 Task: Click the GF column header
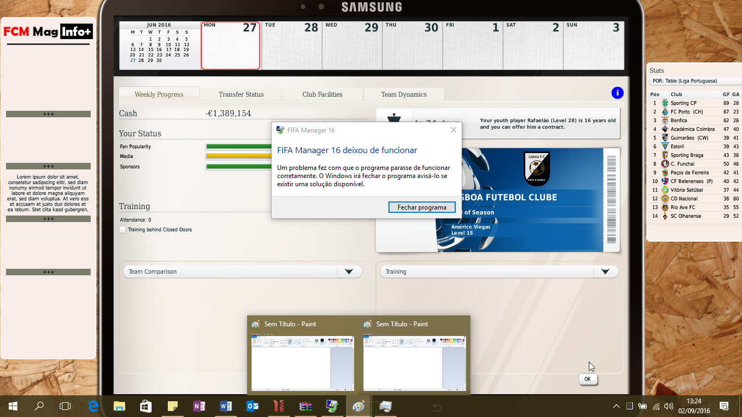pyautogui.click(x=726, y=94)
